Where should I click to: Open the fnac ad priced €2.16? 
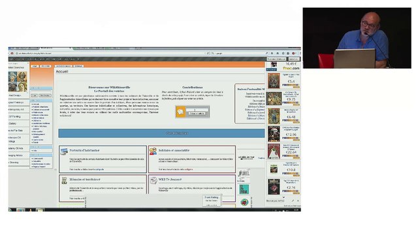(x=283, y=187)
